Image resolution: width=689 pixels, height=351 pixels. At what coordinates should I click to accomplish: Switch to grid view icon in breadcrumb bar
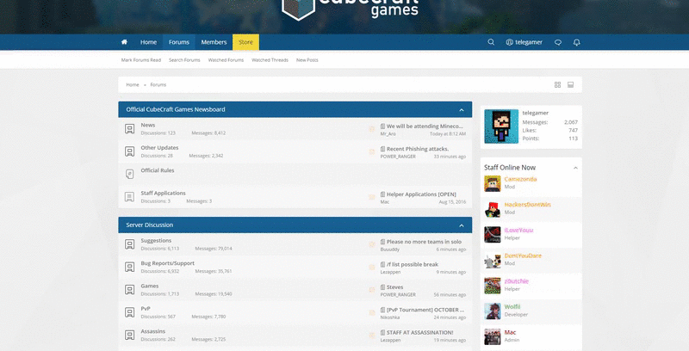(557, 84)
